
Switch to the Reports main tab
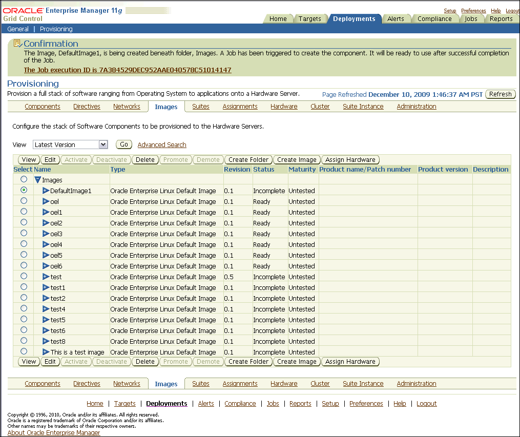coord(501,19)
